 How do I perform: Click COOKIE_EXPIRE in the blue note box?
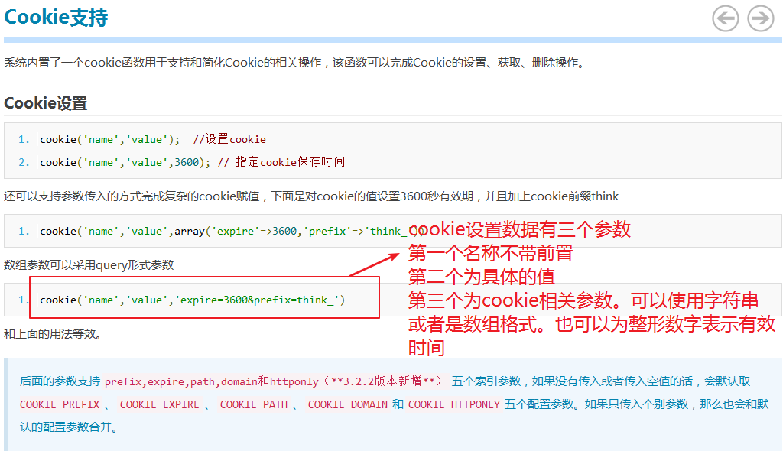click(x=159, y=404)
